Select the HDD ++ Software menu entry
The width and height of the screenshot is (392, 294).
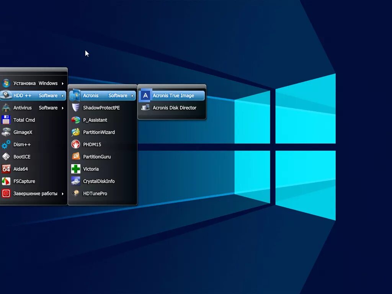(33, 95)
